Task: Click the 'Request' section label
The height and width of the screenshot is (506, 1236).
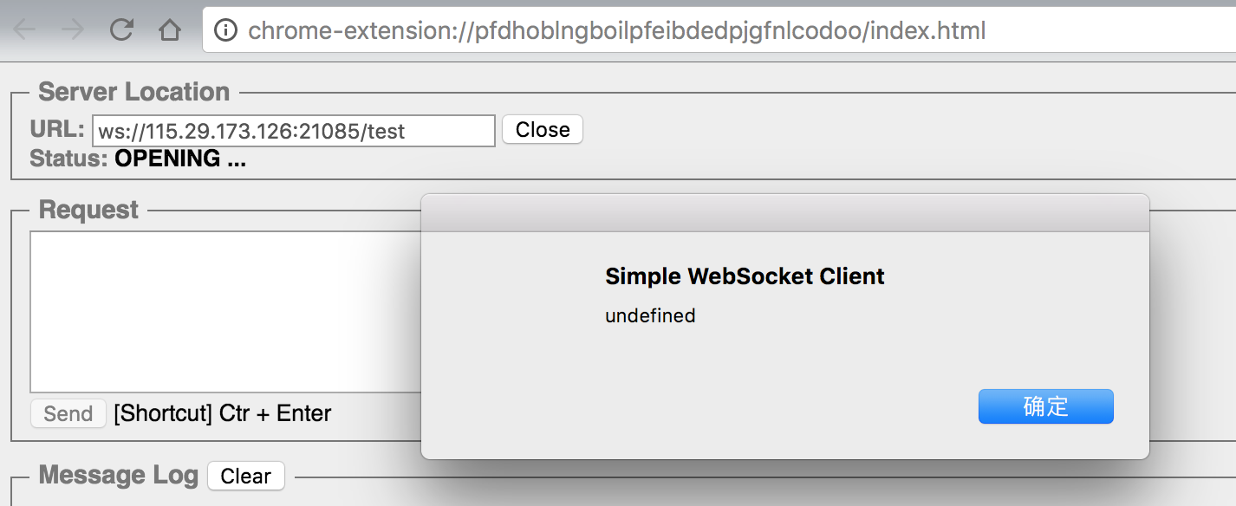Action: click(88, 210)
